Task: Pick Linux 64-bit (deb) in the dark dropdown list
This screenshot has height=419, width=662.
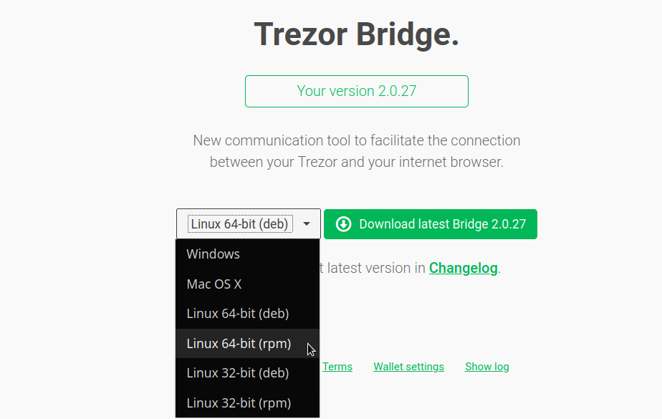Action: pos(247,314)
